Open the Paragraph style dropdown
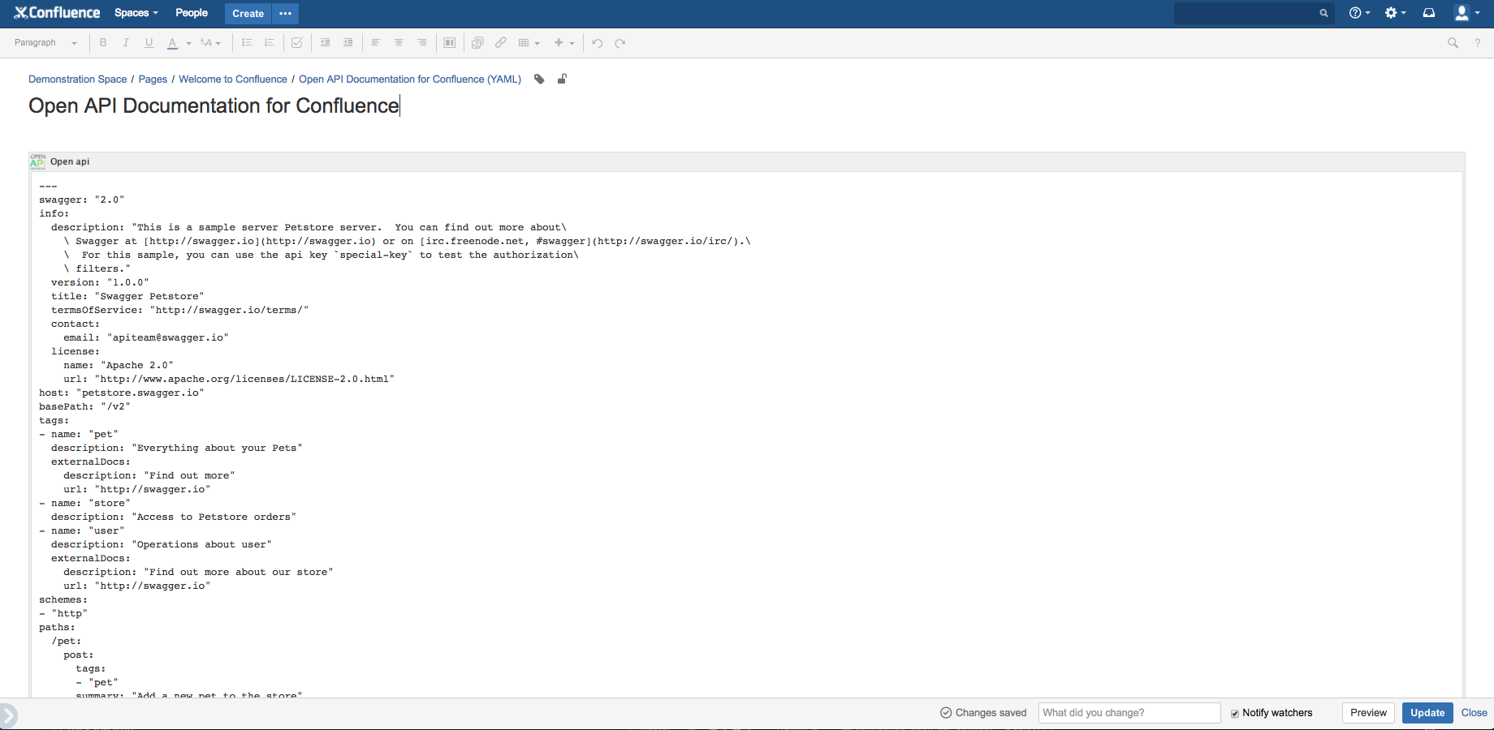This screenshot has height=730, width=1494. (45, 43)
